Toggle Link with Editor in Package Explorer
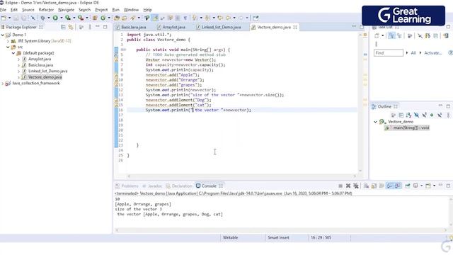The height and width of the screenshot is (255, 453). click(x=71, y=27)
